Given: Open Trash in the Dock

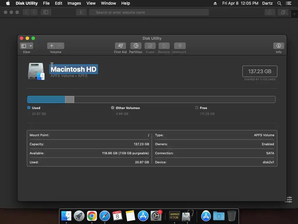Looking at the screenshot, I should [231, 216].
